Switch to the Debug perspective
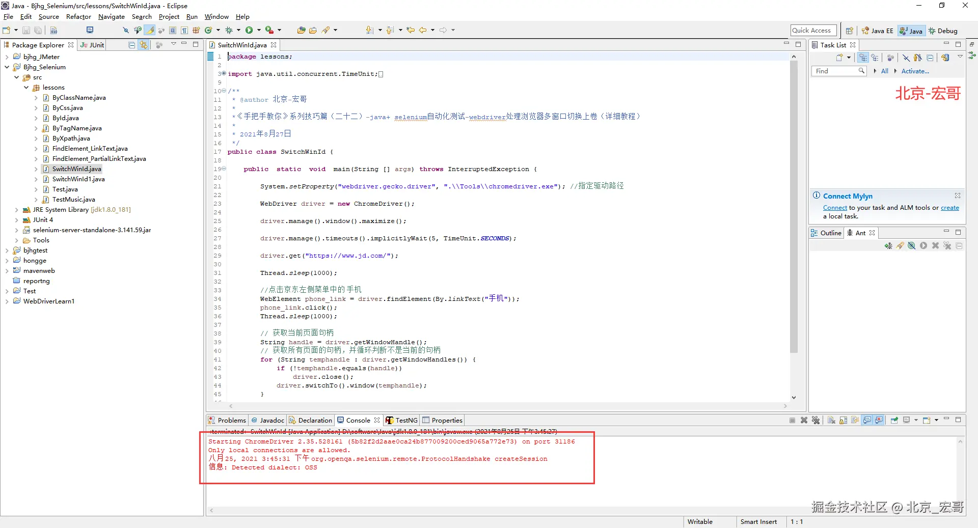 click(943, 31)
